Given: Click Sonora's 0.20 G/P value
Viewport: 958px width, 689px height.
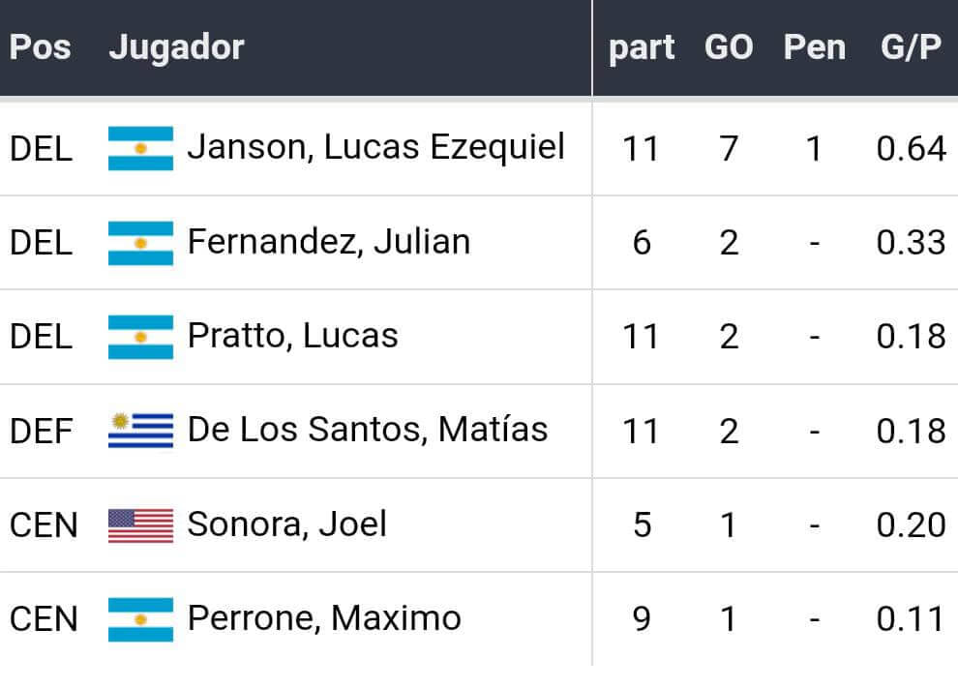Looking at the screenshot, I should (x=911, y=524).
